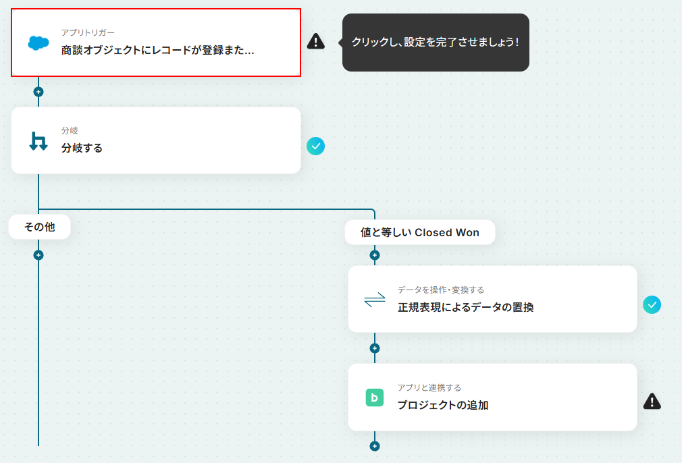Click the checkmark beside 正規表現によるデータの置換
This screenshot has height=463, width=682.
pos(652,305)
